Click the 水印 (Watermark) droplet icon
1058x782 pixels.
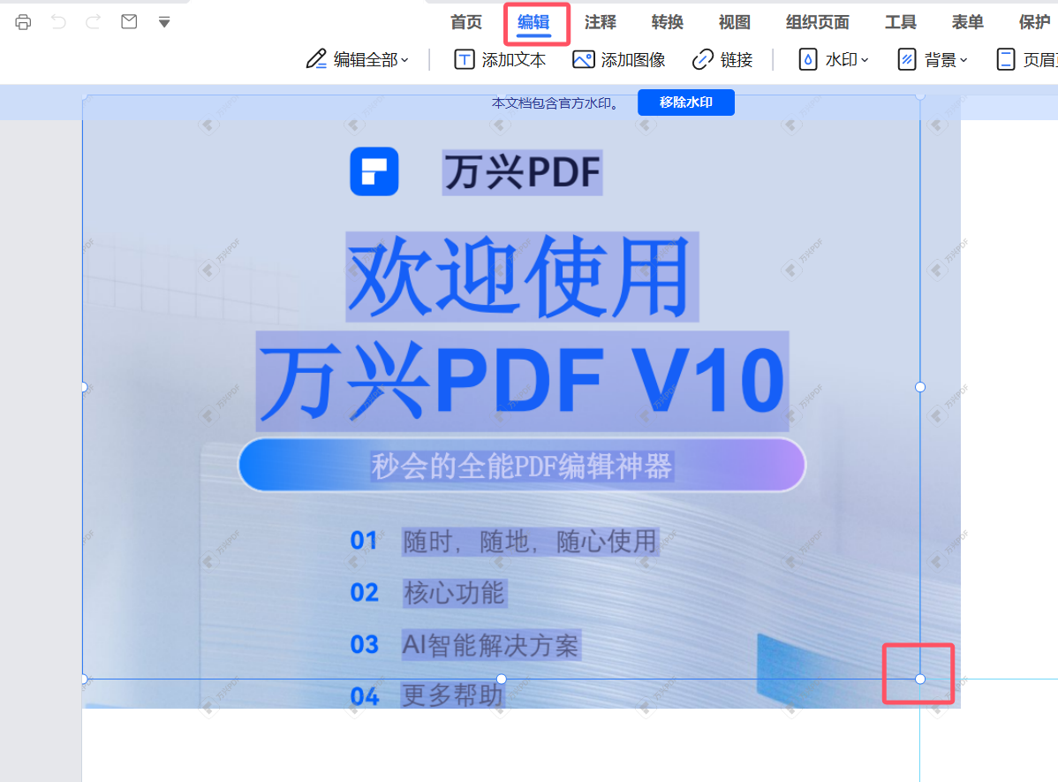808,59
